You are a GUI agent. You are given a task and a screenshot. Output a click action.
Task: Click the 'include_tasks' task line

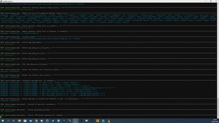(17, 37)
